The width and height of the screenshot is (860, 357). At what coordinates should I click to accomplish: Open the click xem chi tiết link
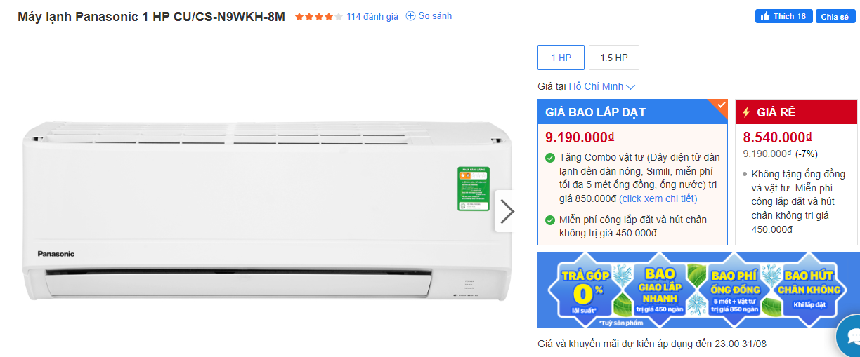click(658, 198)
